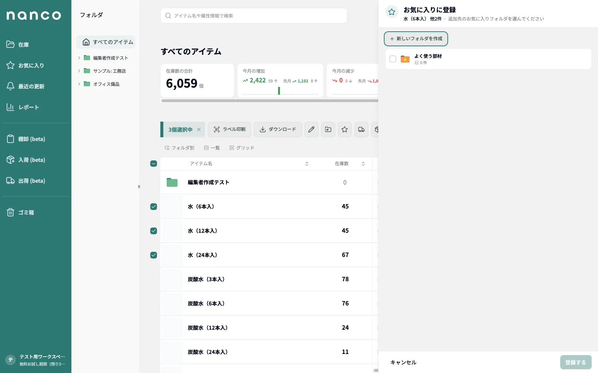Image resolution: width=598 pixels, height=373 pixels.
Task: Click the ラベル印刷 button
Action: tap(229, 129)
